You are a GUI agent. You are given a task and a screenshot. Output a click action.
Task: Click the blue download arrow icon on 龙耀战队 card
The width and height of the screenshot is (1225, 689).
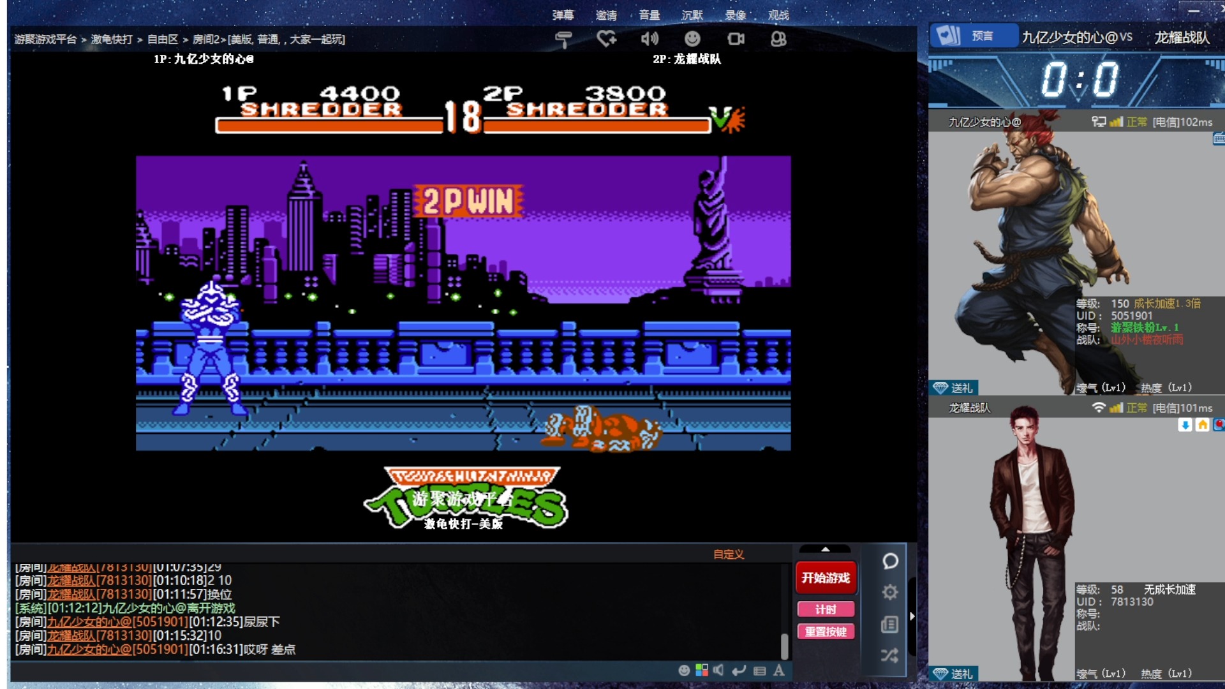[1185, 425]
